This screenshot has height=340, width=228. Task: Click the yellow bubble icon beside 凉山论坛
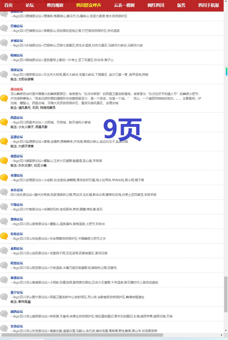tap(4, 98)
